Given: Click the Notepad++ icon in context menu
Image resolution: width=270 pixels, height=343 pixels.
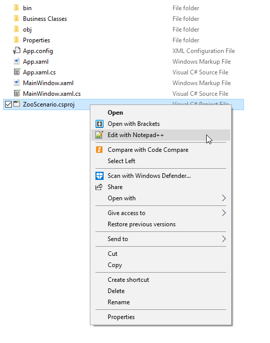Looking at the screenshot, I should (100, 135).
